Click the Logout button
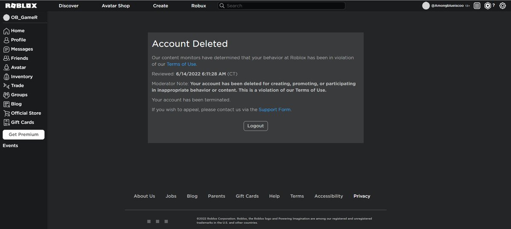 [x=255, y=126]
